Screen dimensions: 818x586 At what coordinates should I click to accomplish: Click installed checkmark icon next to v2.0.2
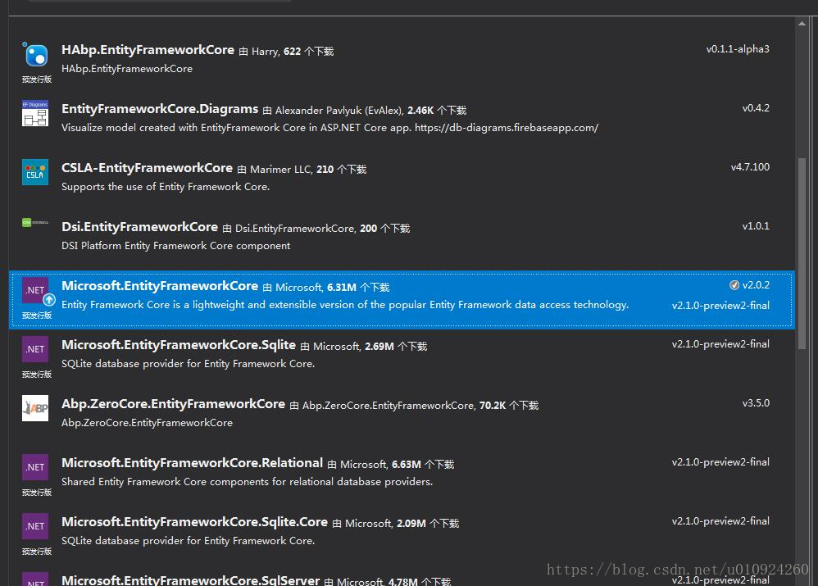[734, 285]
